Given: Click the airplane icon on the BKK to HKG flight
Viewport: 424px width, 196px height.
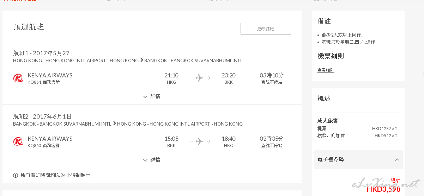Looking at the screenshot, I should [x=200, y=141].
